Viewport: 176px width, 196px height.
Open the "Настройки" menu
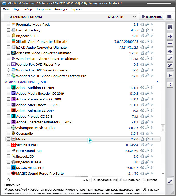43,9
